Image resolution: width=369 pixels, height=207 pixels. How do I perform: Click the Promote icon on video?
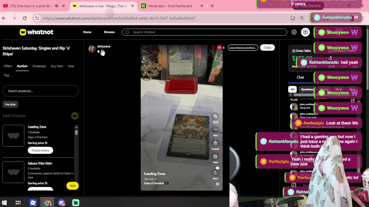point(215,143)
